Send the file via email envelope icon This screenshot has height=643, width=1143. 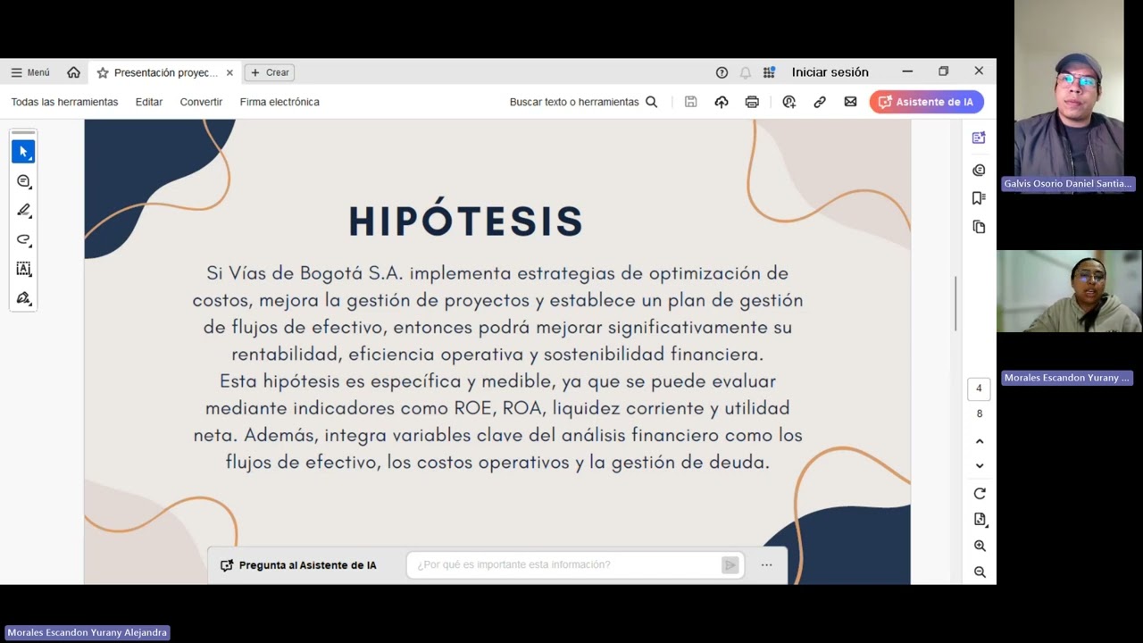[x=850, y=102]
